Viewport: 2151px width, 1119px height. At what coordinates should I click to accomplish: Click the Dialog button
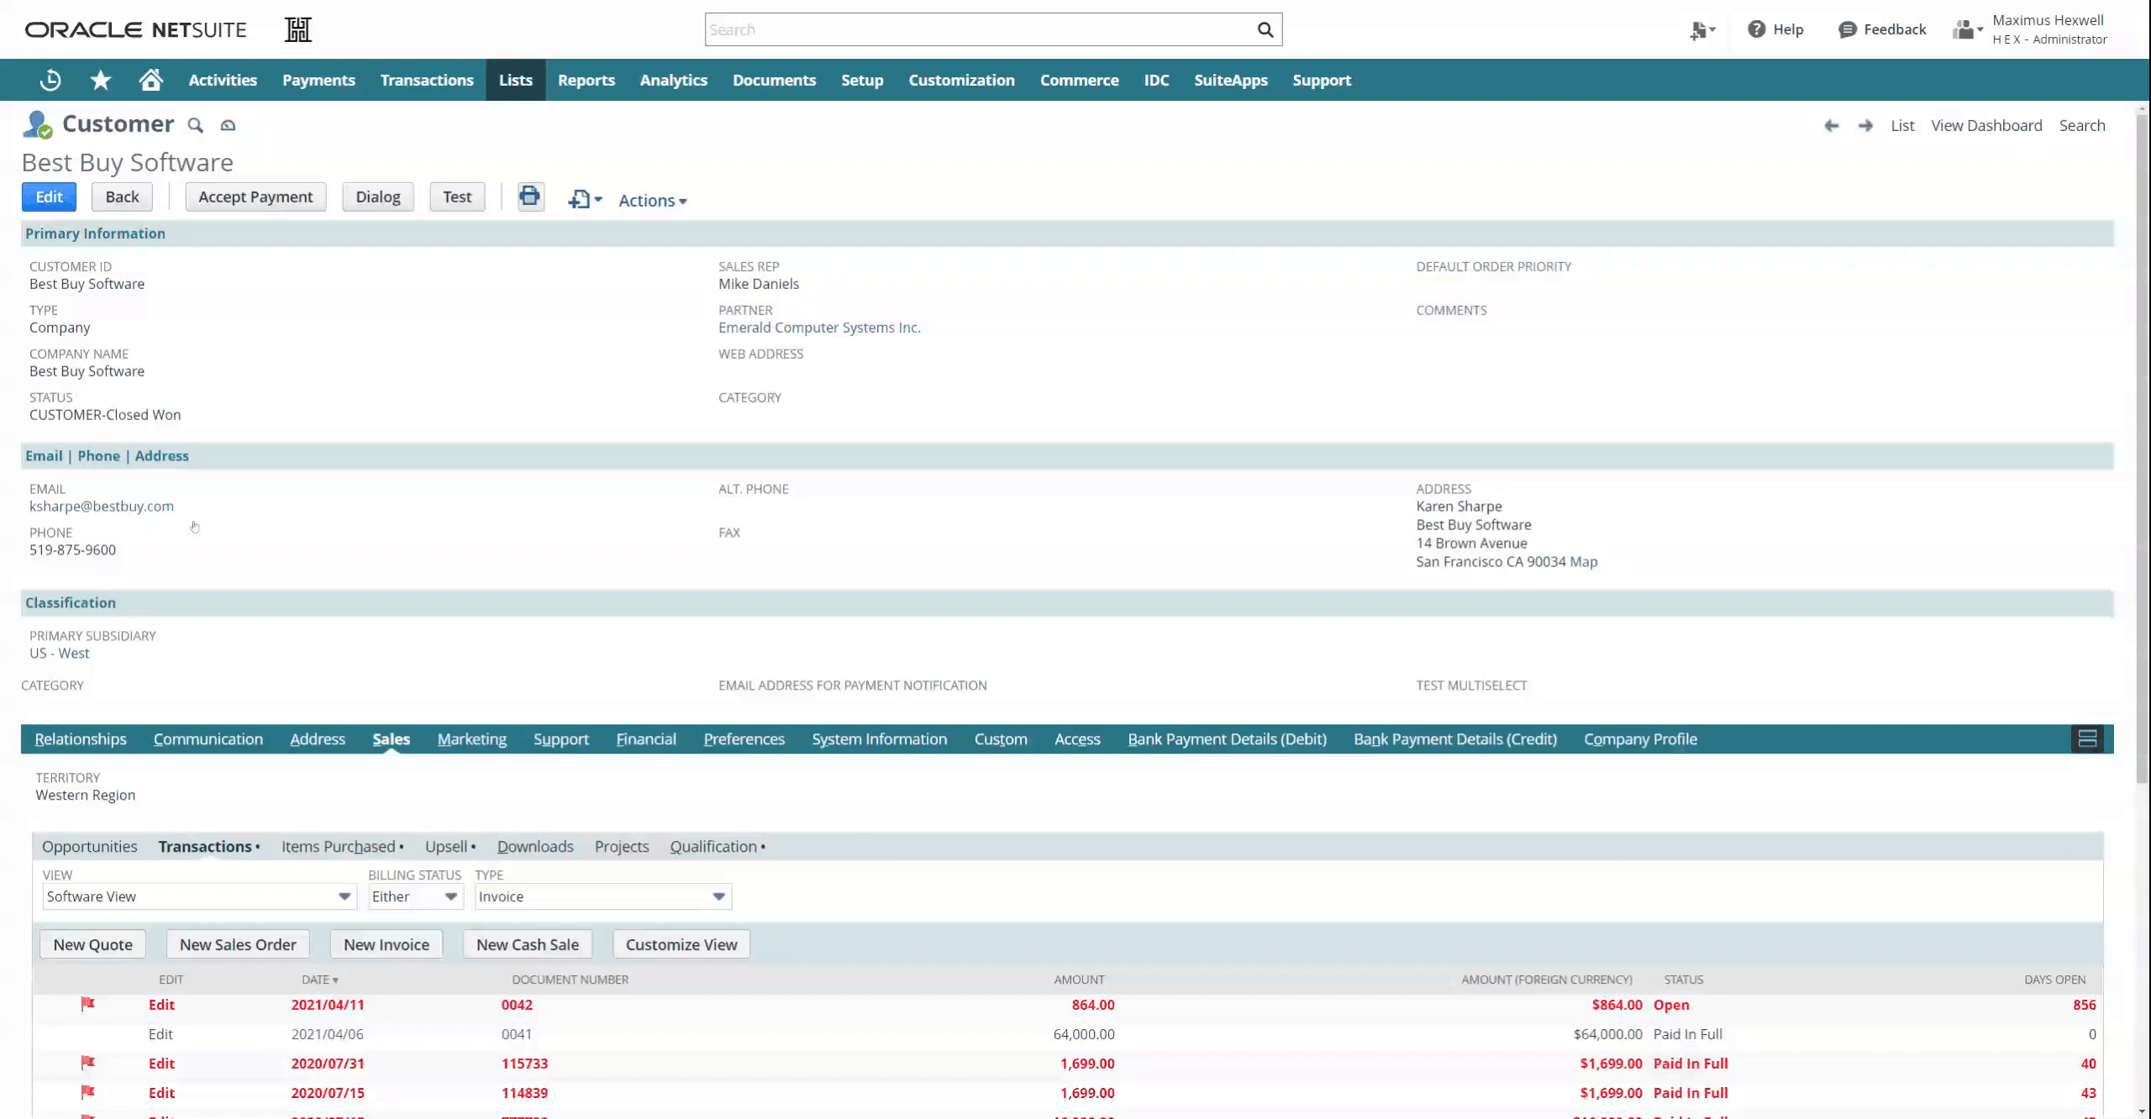point(378,197)
